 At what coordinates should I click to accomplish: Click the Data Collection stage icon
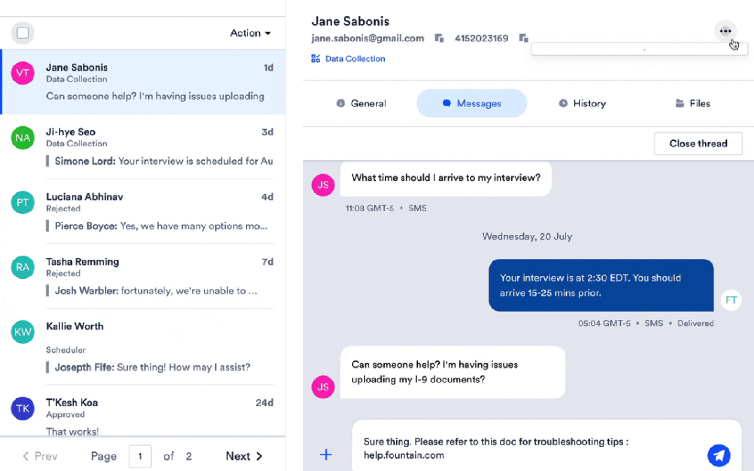tap(315, 58)
